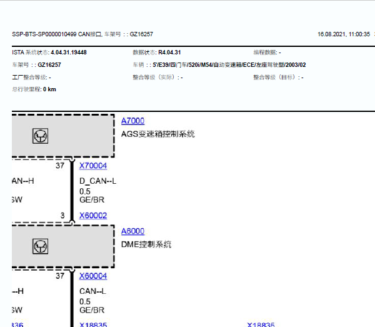The image size is (375, 327).
Task: Click wire size 0.5 under CAN--L
Action: [x=85, y=301]
